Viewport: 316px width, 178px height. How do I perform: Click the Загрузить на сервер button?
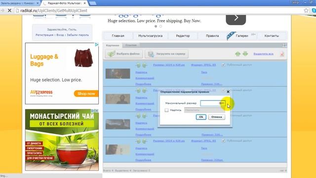click(x=166, y=54)
